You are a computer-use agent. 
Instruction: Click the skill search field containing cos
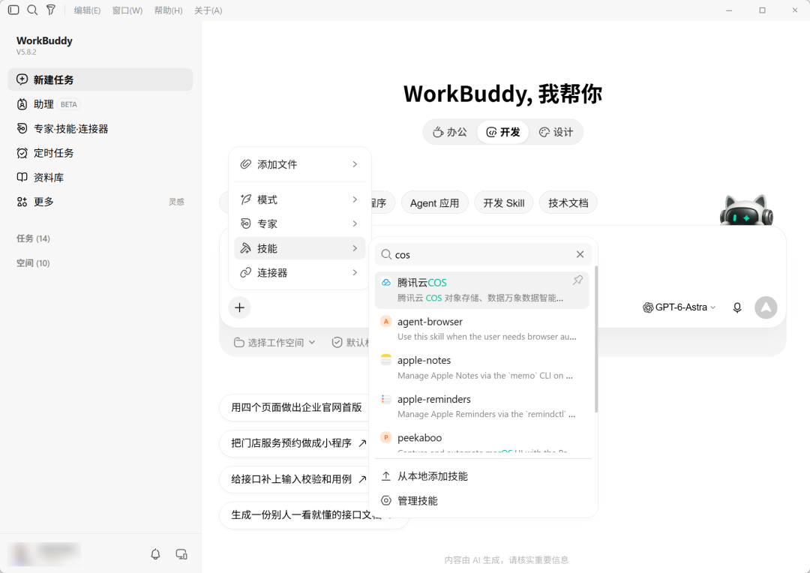tap(483, 255)
